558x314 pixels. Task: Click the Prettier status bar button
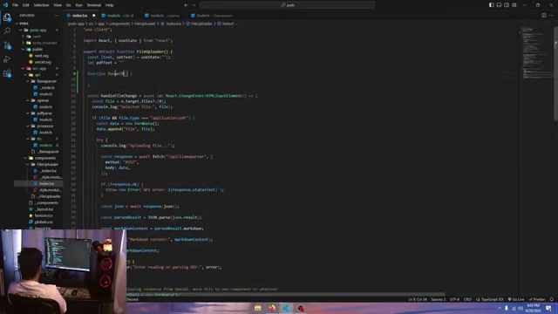537,299
